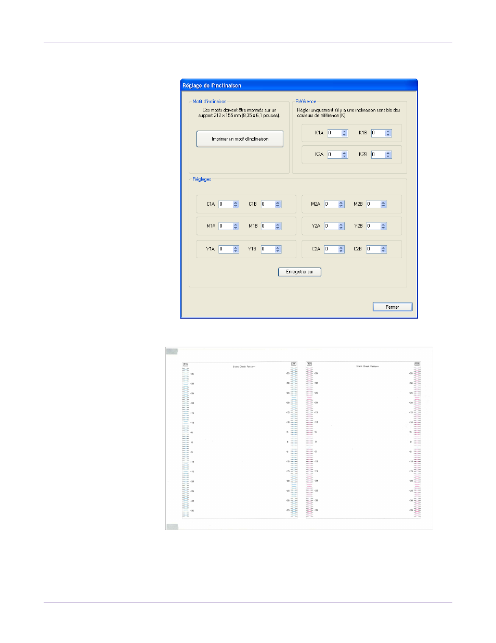Click the 'Réglages' group label
The width and height of the screenshot is (496, 643).
202,179
